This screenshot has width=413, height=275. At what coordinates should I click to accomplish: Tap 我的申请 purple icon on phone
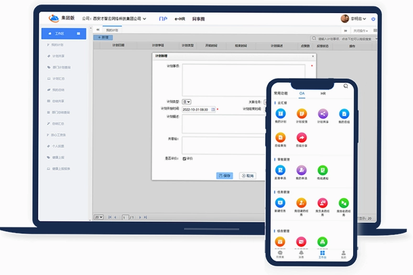tap(301, 170)
